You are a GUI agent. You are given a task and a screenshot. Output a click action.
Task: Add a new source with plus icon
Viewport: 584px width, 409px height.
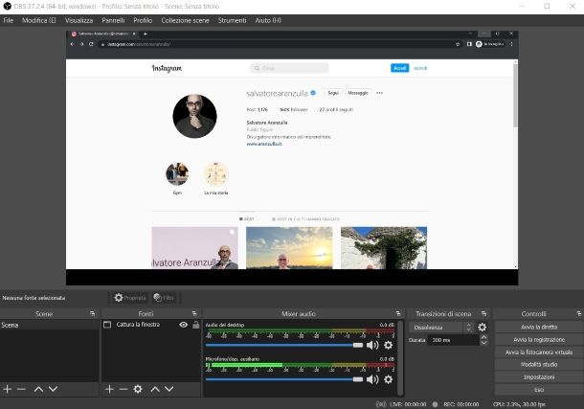(109, 389)
